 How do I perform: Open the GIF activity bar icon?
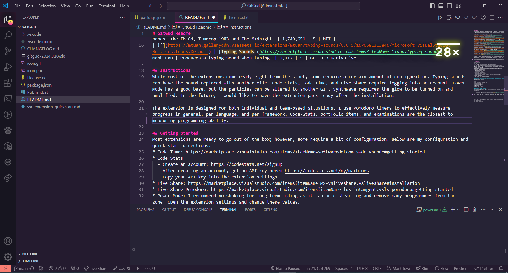(8, 162)
